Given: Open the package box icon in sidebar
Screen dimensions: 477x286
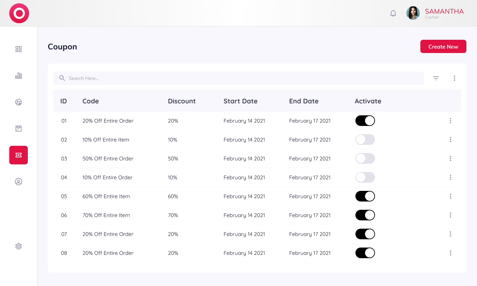Looking at the screenshot, I should pos(19,129).
